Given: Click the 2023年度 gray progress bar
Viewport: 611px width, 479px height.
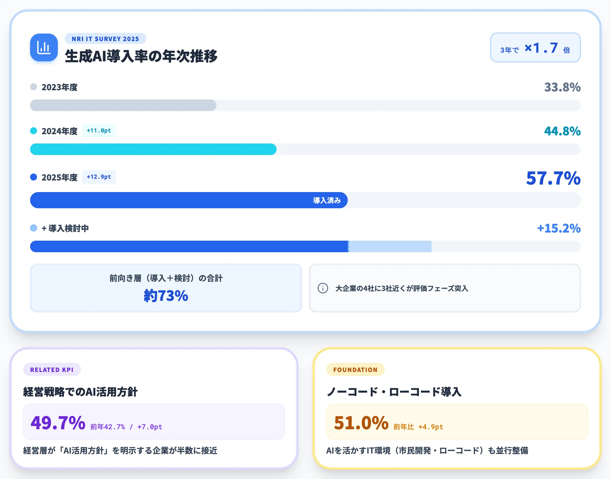Looking at the screenshot, I should click(x=123, y=105).
